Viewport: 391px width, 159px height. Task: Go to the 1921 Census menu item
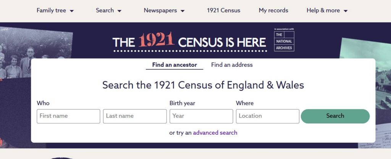coord(223,11)
